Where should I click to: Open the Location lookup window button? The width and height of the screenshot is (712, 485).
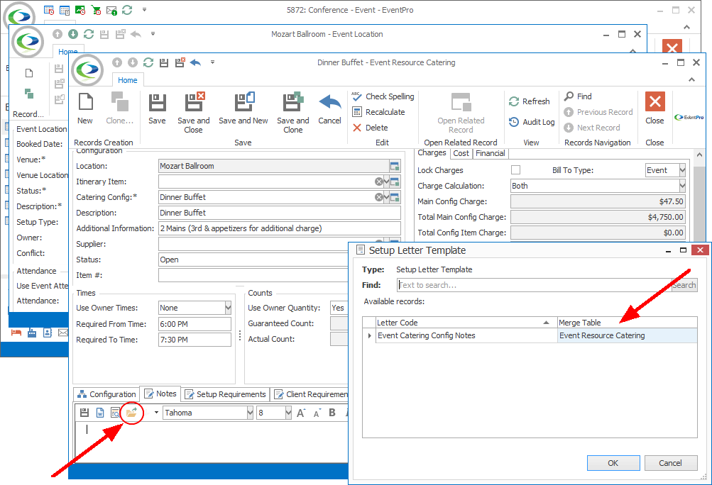395,166
